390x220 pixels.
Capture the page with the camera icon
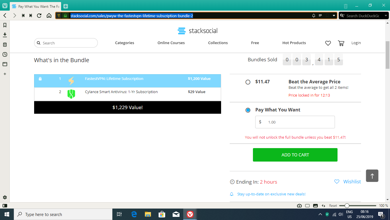299,206
